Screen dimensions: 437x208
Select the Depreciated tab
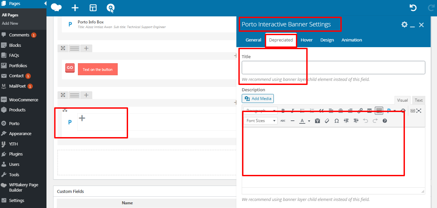(x=281, y=40)
